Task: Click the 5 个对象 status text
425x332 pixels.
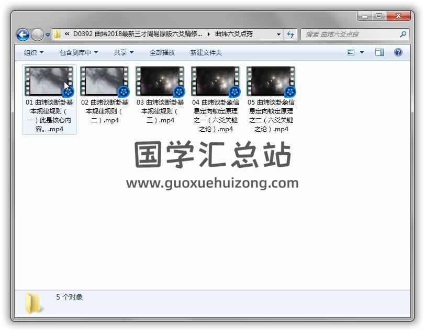Action: 70,297
